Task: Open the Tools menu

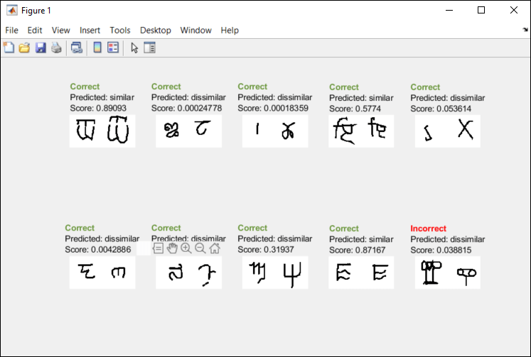Action: pos(120,31)
